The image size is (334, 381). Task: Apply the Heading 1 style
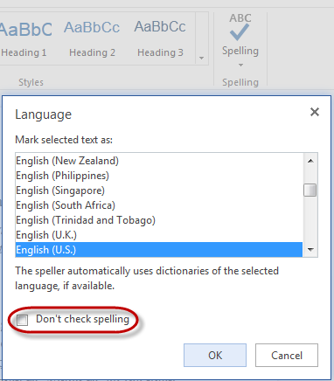click(24, 38)
